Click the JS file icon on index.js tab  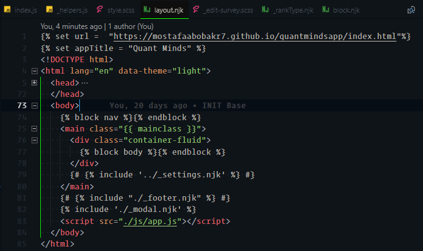[8, 9]
